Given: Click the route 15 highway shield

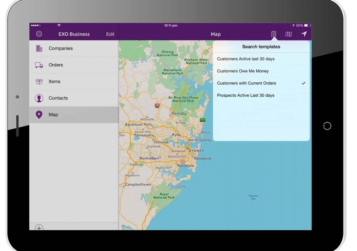Looking at the screenshot, I should point(157,106).
